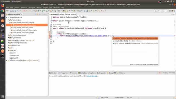The image size is (176, 99).
Task: Expand the Maven Dependencies node
Action: pyautogui.click(x=8, y=43)
